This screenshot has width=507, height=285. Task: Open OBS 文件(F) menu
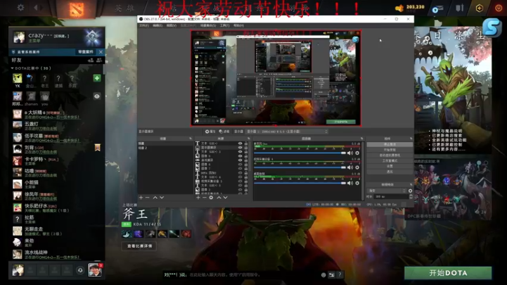click(144, 25)
